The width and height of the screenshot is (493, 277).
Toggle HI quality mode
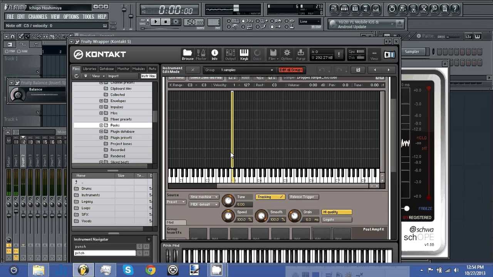tap(337, 212)
